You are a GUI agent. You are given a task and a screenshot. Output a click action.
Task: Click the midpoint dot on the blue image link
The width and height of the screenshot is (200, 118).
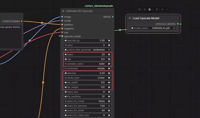(x=30, y=40)
